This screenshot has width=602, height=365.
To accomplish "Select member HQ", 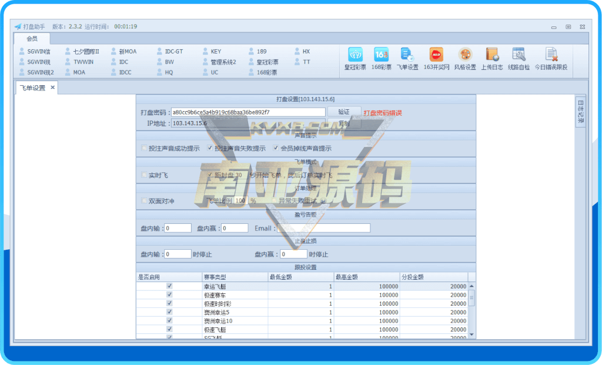I will point(165,72).
